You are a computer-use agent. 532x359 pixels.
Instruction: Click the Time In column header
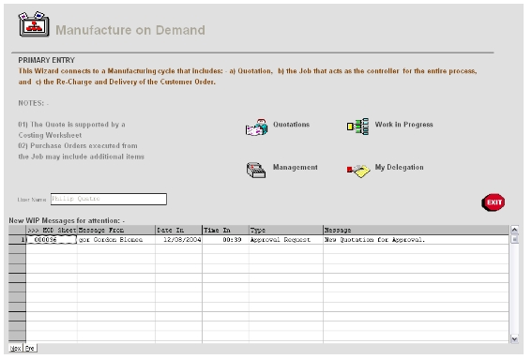225,231
